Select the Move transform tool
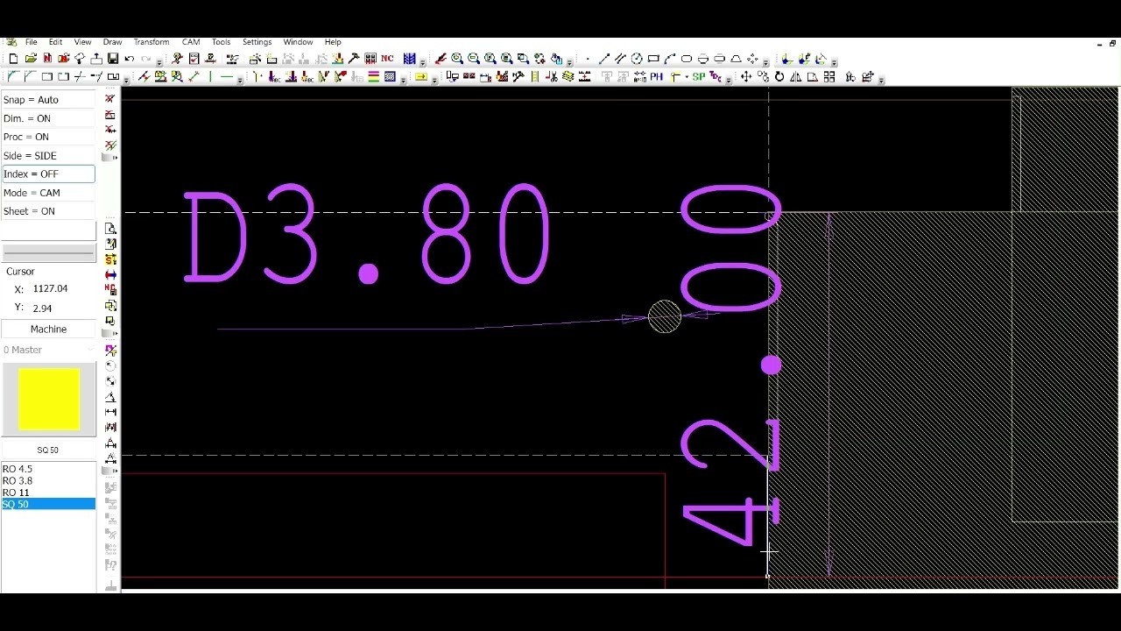1121x631 pixels. (x=746, y=77)
